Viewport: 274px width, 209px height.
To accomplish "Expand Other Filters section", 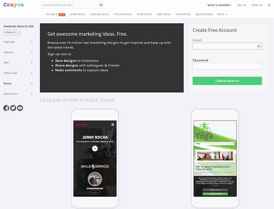I will click(x=18, y=94).
